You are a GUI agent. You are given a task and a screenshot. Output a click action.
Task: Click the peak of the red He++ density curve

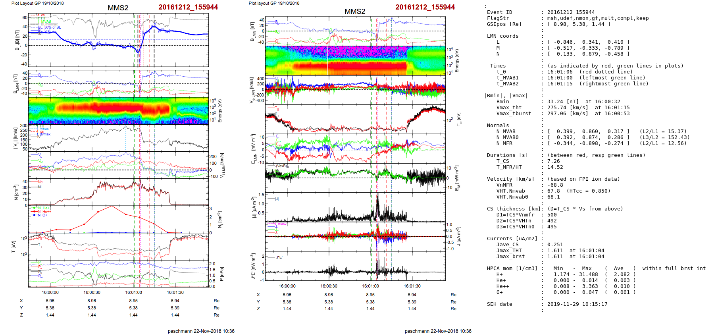click(x=112, y=206)
